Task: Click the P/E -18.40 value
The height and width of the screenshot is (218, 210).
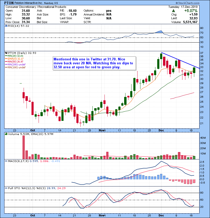Action: (72, 11)
